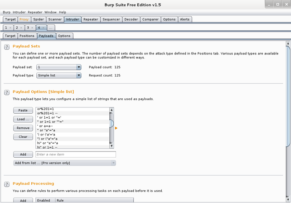Open help for Payload Sets section

[x=7, y=47]
